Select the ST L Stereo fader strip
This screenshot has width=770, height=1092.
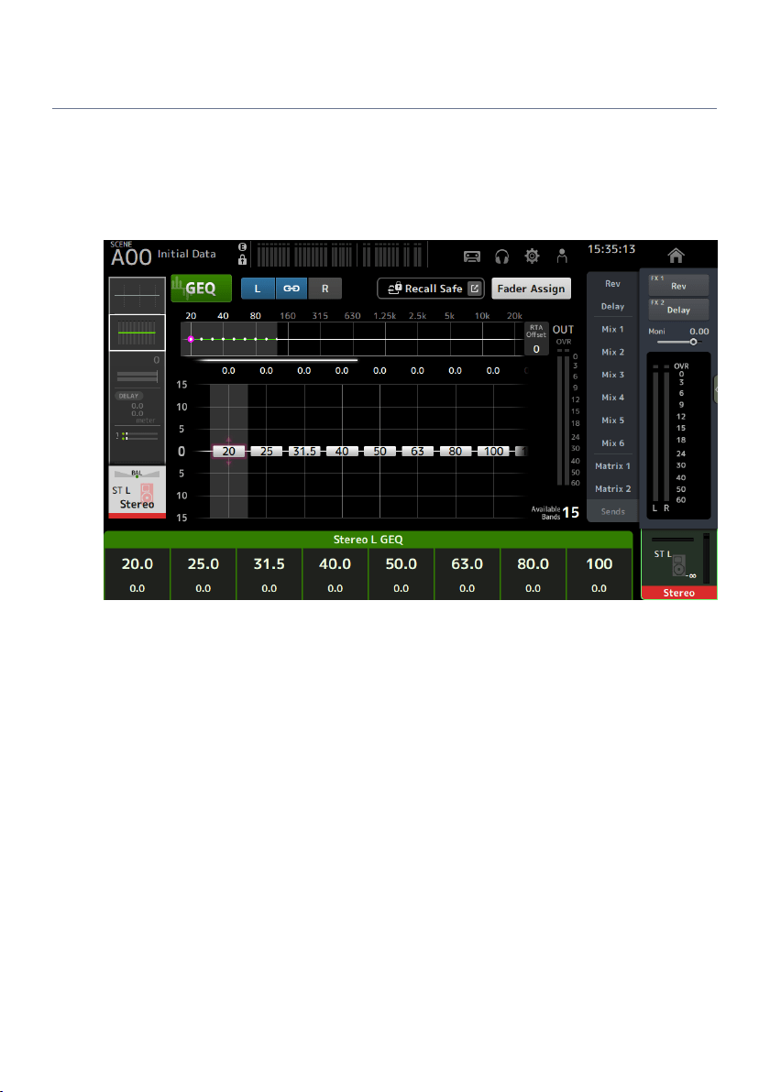point(678,565)
